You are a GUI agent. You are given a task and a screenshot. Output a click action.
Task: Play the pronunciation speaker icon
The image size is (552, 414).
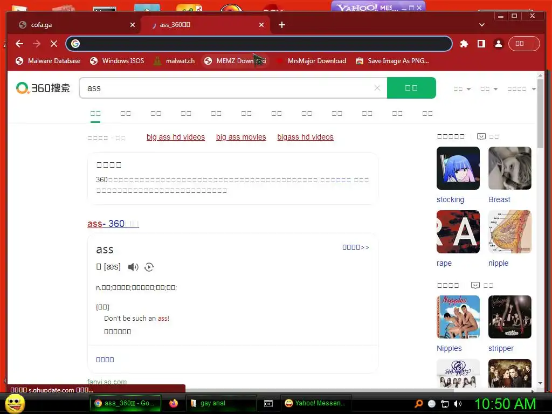133,267
